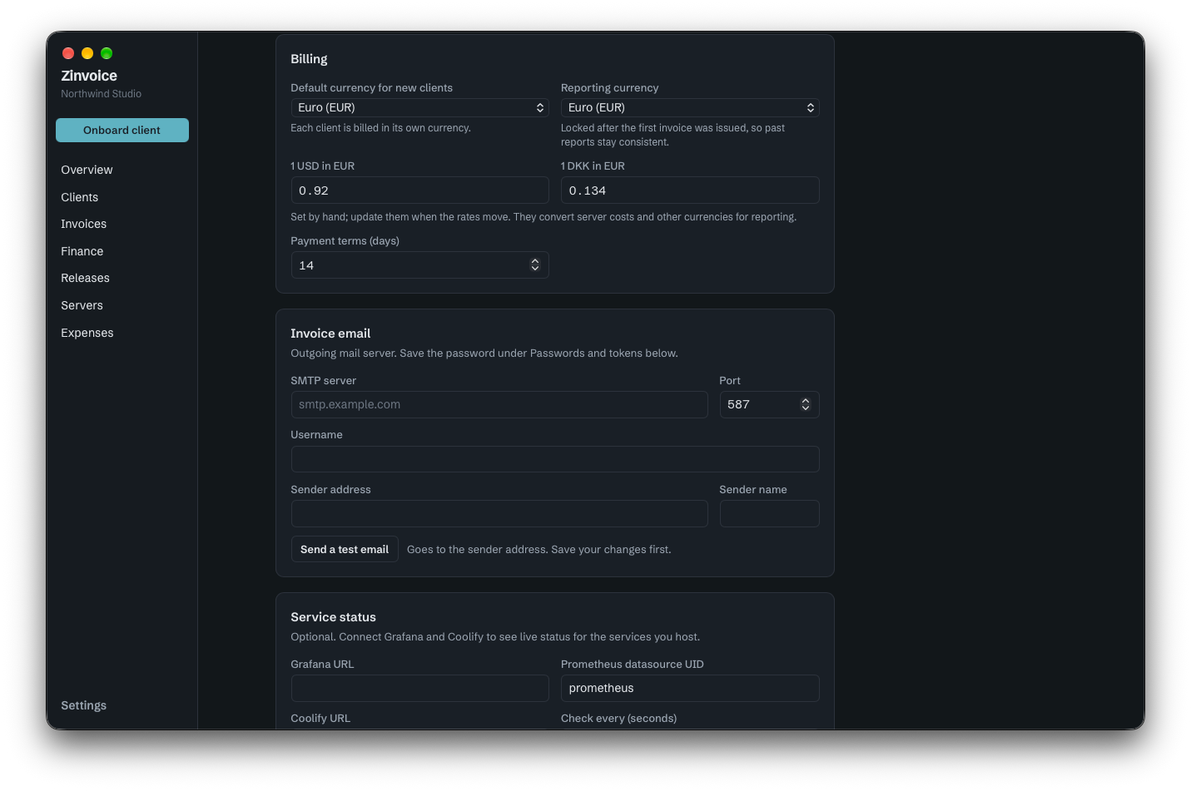Screen dimensions: 1191x791
Task: Click the Service status section heading
Action: (333, 617)
